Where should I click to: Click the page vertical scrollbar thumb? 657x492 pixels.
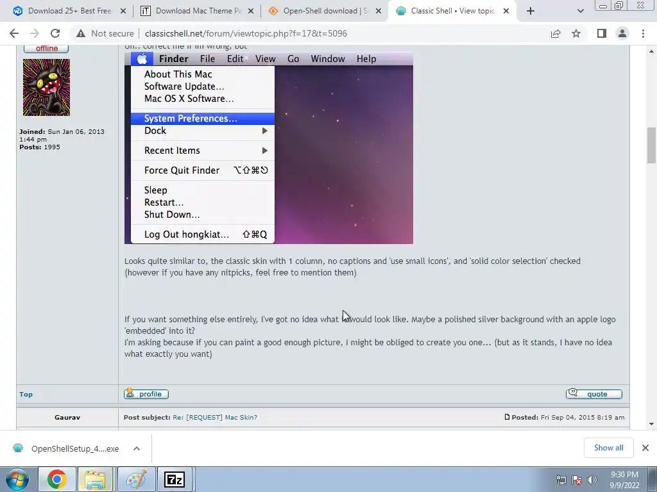pyautogui.click(x=651, y=145)
